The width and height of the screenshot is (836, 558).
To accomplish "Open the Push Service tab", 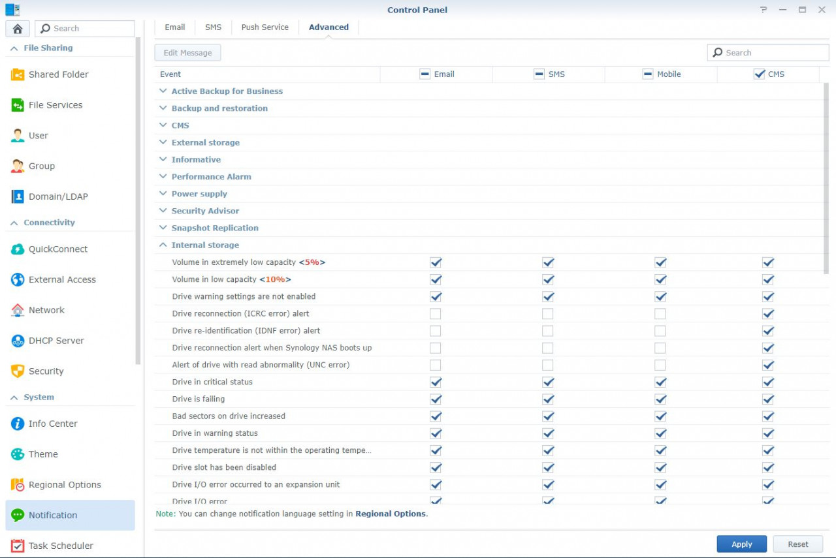I will 265,27.
